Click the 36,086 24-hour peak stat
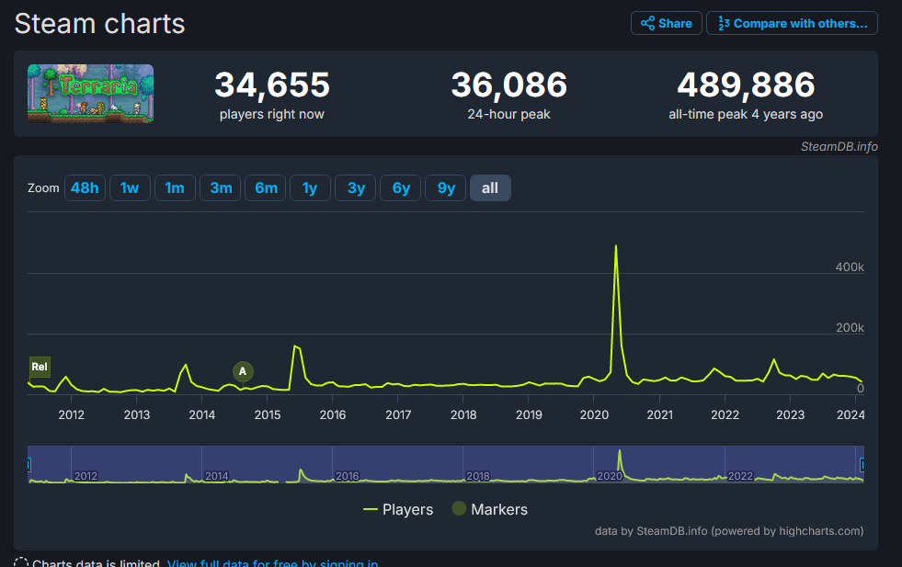The height and width of the screenshot is (567, 902). [x=509, y=95]
